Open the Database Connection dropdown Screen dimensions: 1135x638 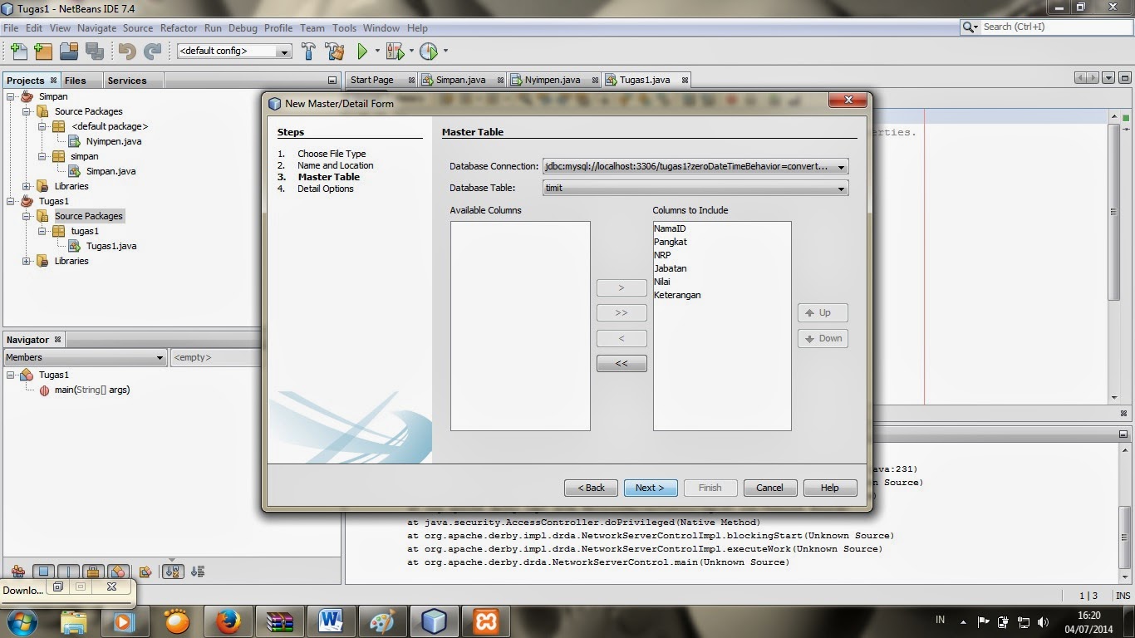tap(695, 166)
